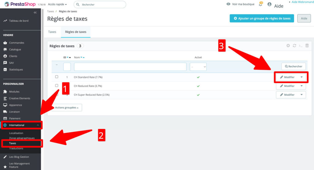Check the CH Standard Rate row checkbox
Image resolution: width=314 pixels, height=170 pixels.
57,77
